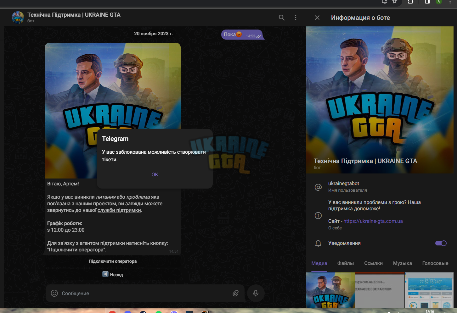Click the Назад bot button
This screenshot has width=457, height=313.
pyautogui.click(x=113, y=275)
